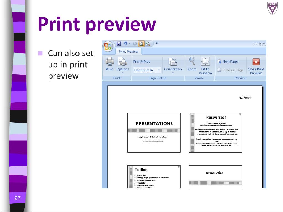Open the Undo history dropdown arrow
The width and height of the screenshot is (283, 212).
tap(130, 44)
